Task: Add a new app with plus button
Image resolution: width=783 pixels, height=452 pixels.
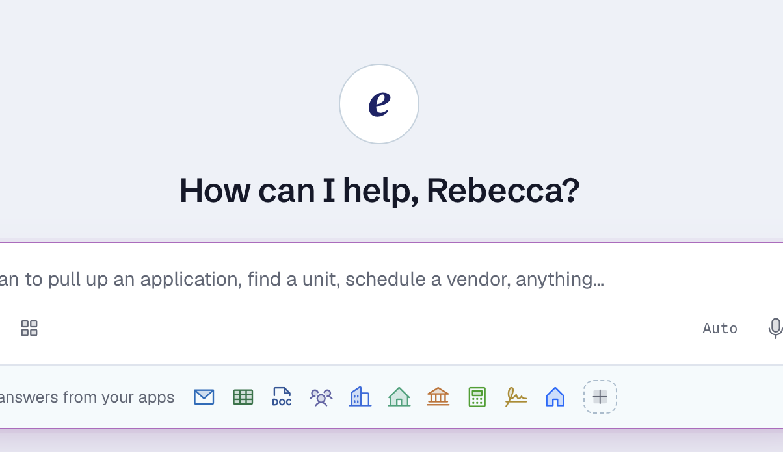Action: point(600,397)
